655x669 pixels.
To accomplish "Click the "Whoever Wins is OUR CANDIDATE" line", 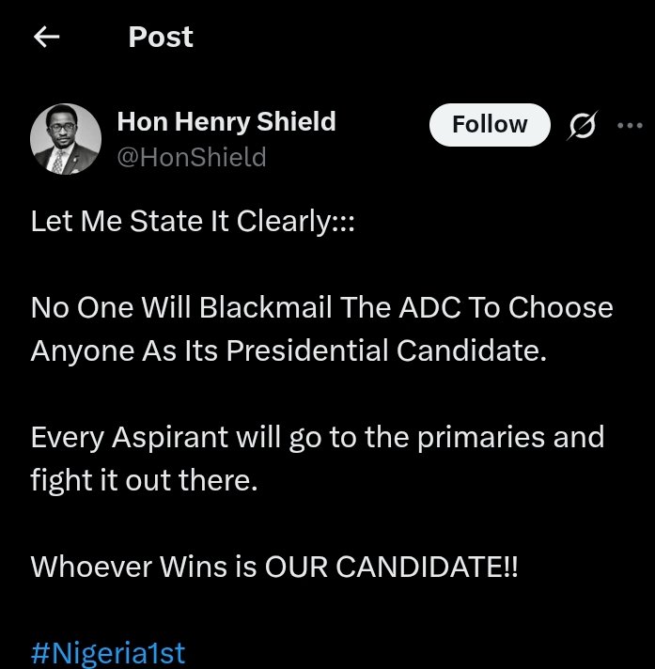I will click(273, 567).
